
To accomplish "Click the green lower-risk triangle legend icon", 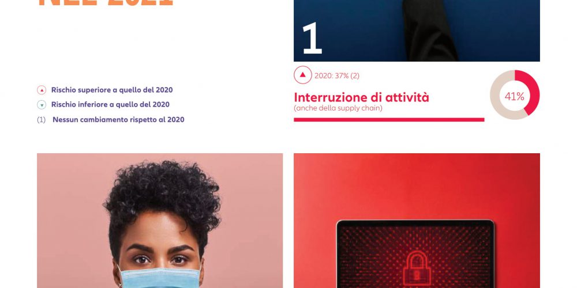I will 42,105.
